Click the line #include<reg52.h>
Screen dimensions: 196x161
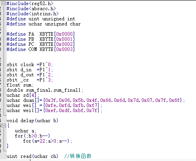coord(30,4)
